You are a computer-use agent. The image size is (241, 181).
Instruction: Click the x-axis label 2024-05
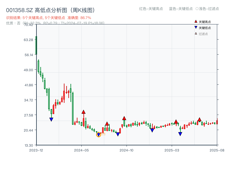(x=81, y=150)
